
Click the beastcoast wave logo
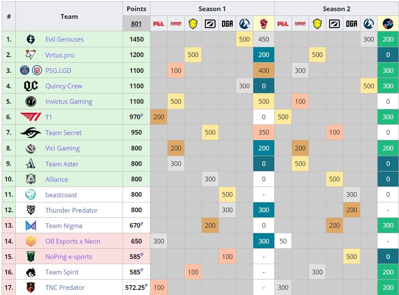tap(30, 195)
